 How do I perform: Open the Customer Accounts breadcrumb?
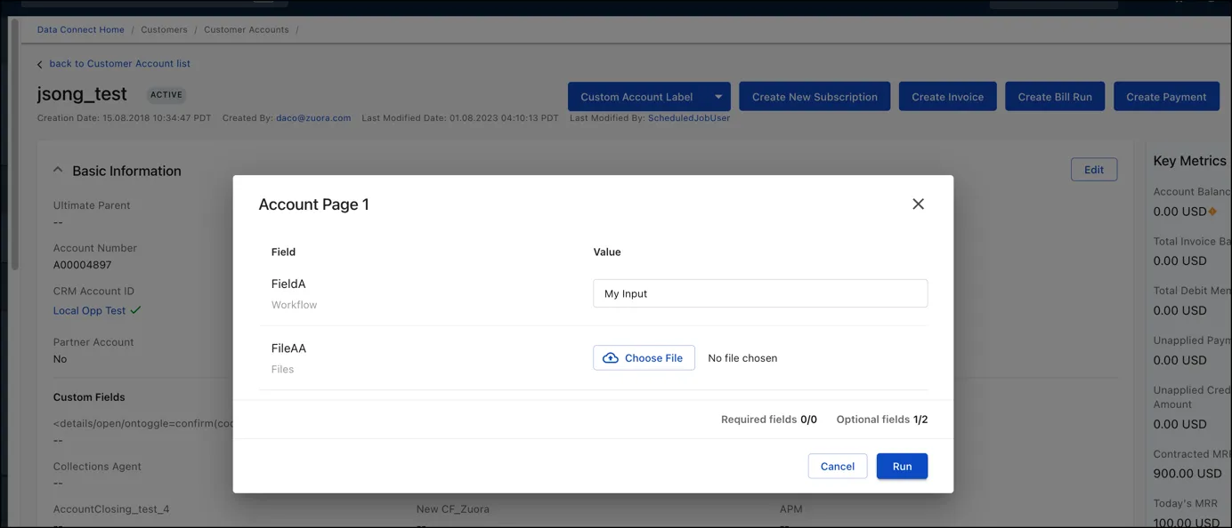247,29
